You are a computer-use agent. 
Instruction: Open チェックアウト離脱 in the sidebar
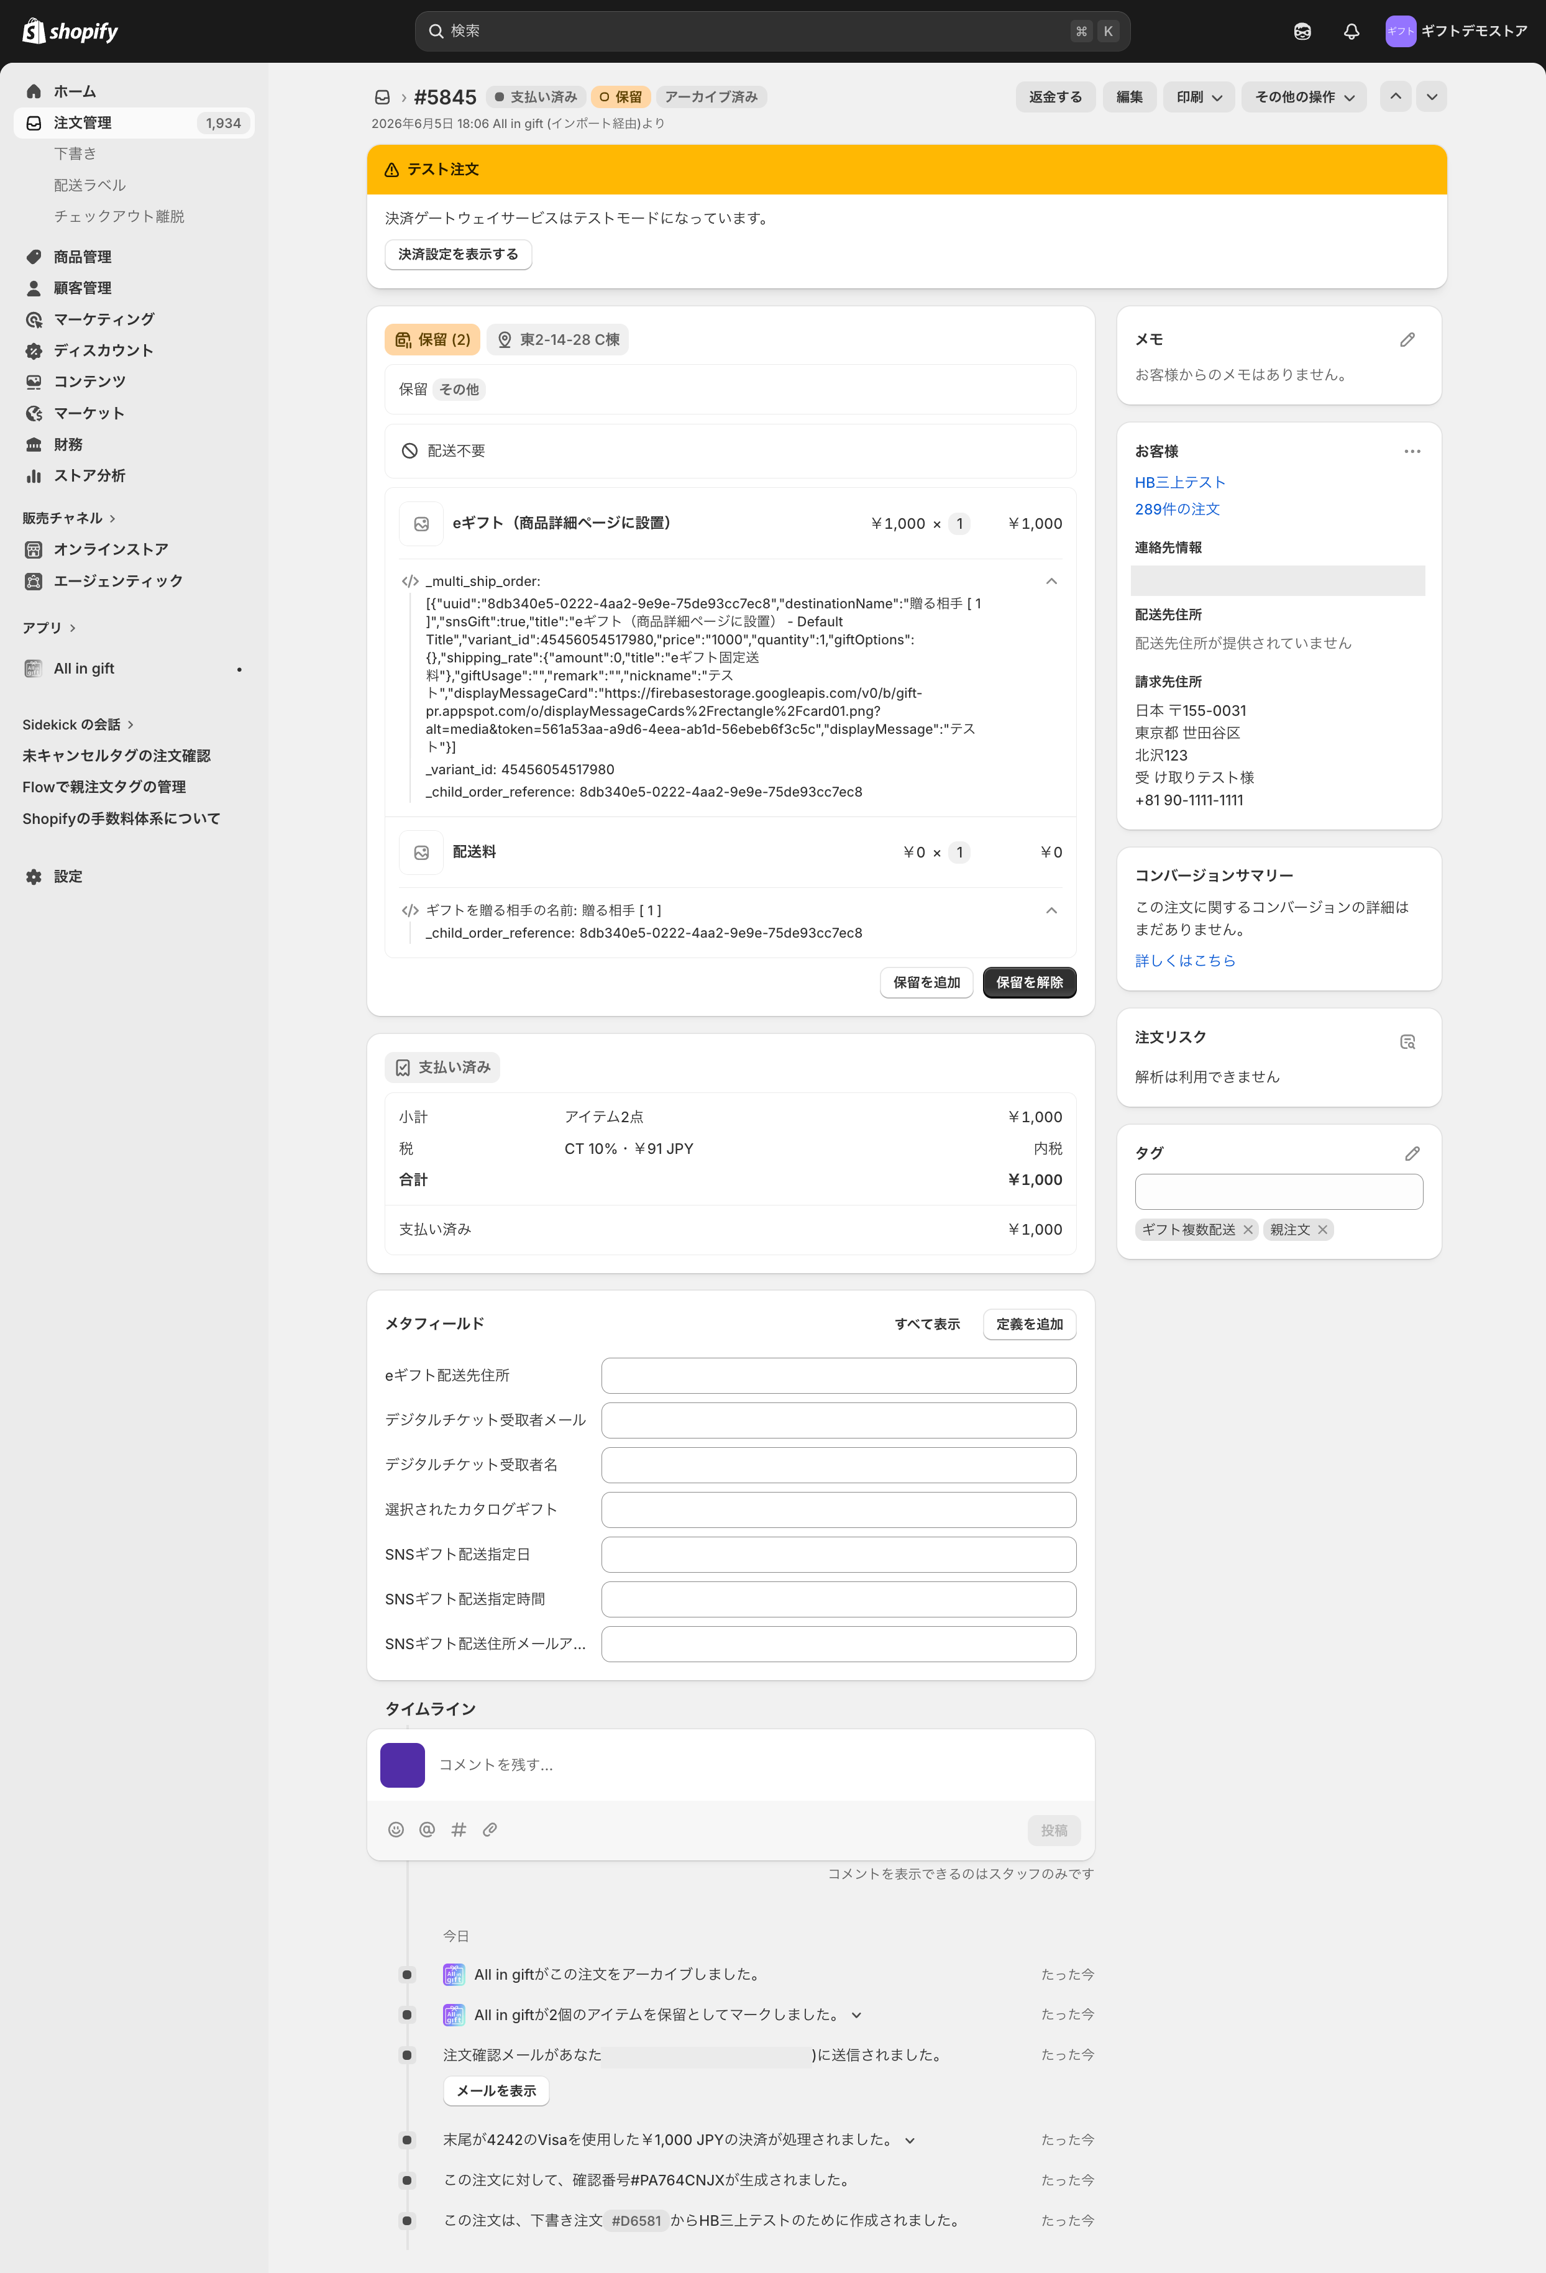pyautogui.click(x=119, y=216)
